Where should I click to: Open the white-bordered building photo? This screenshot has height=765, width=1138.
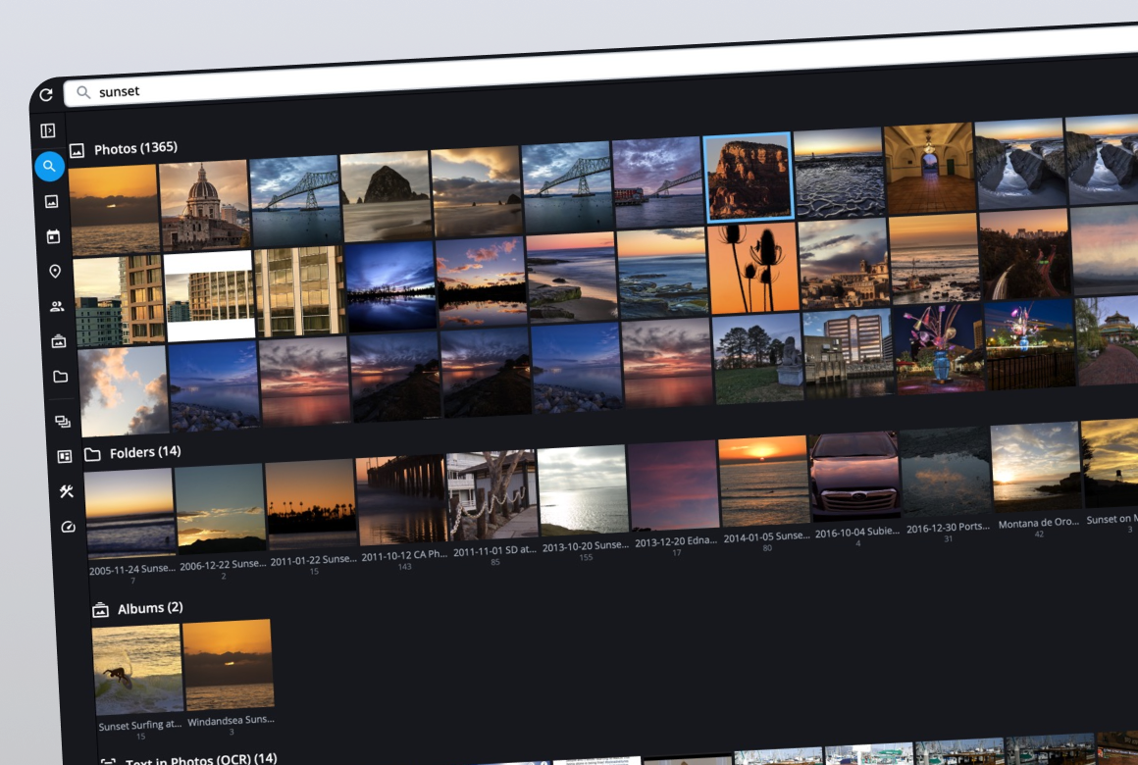point(209,295)
